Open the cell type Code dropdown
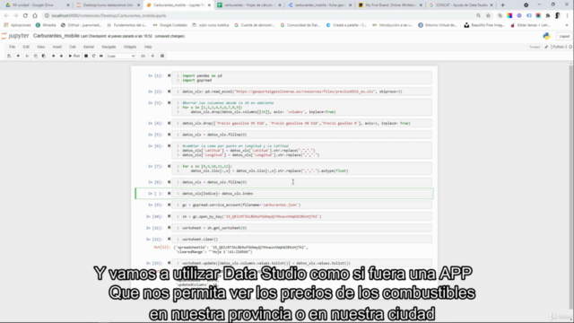574x323 pixels. point(121,56)
